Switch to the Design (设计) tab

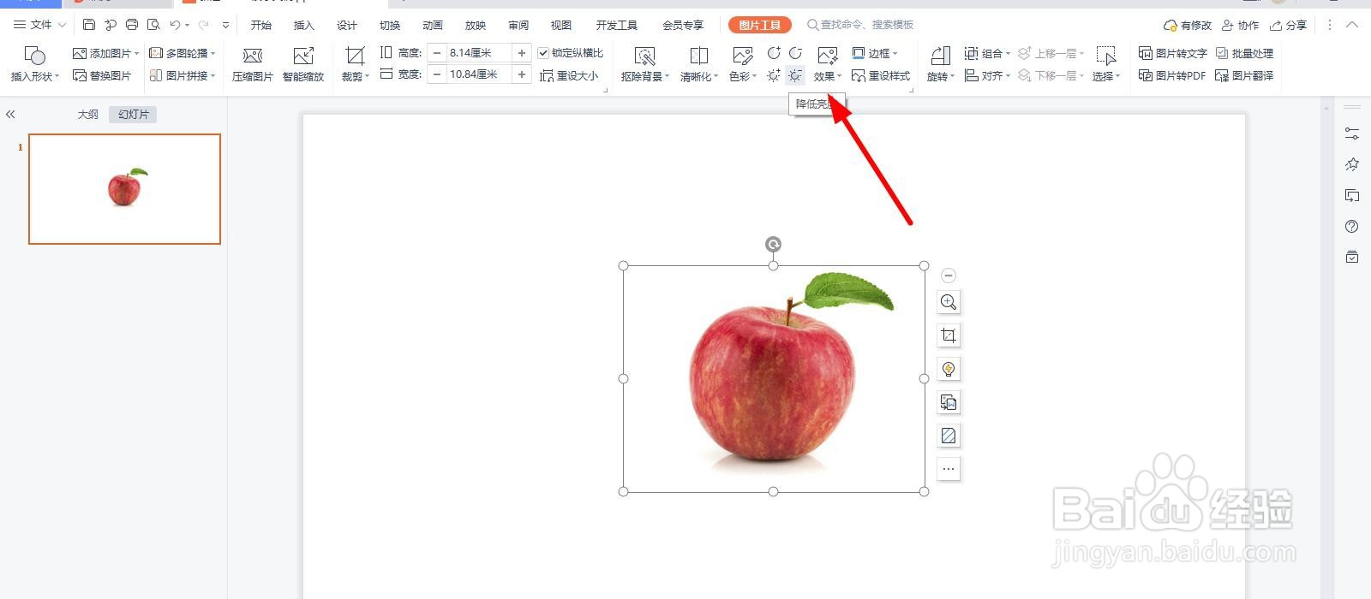pyautogui.click(x=346, y=25)
